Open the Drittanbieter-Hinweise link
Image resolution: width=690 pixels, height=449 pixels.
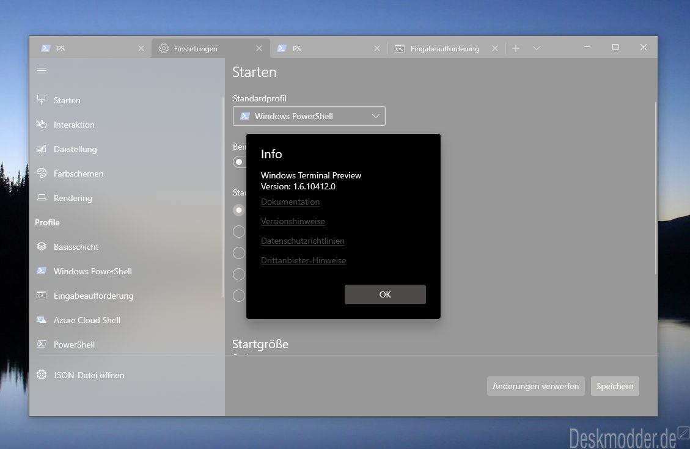[x=304, y=260]
